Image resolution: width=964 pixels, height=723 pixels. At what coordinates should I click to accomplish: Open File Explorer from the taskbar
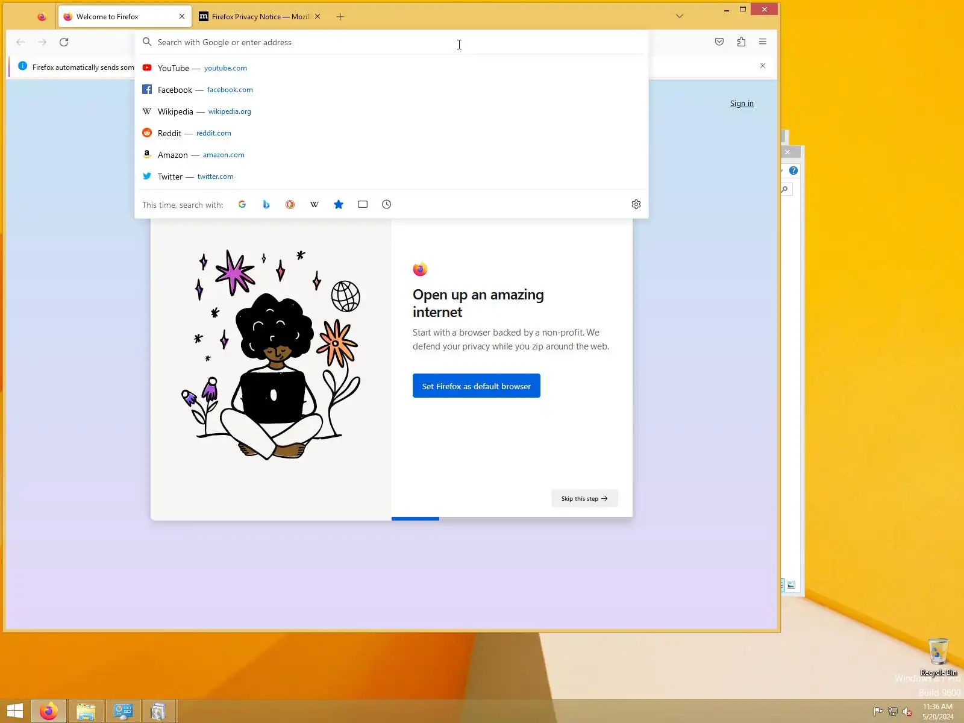pos(86,712)
